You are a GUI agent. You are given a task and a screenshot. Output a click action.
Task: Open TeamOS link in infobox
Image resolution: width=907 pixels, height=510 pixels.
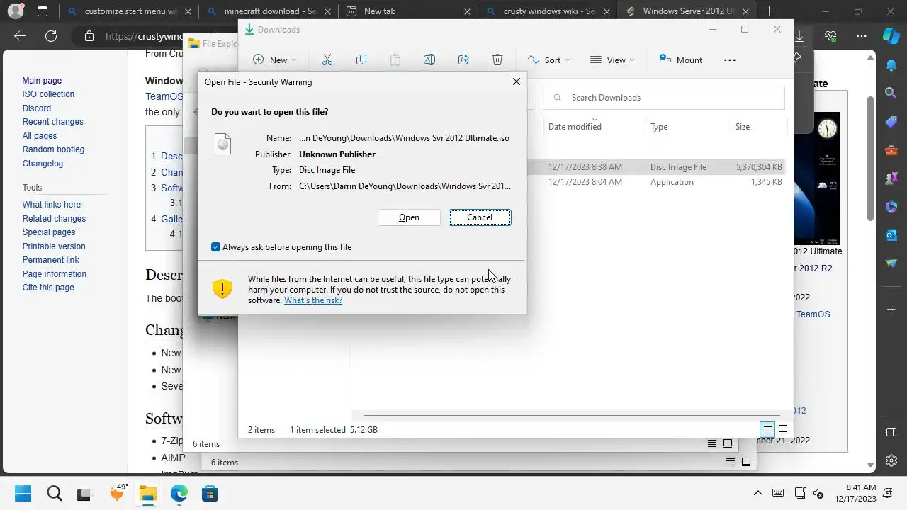click(x=813, y=314)
